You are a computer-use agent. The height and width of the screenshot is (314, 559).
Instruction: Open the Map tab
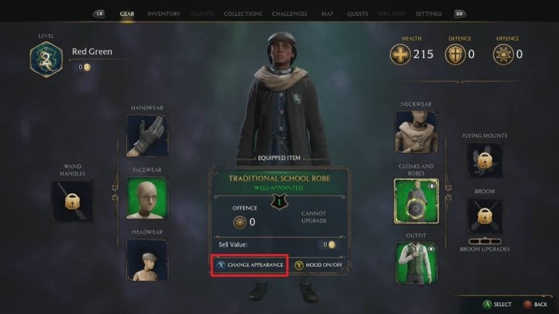[x=327, y=14]
